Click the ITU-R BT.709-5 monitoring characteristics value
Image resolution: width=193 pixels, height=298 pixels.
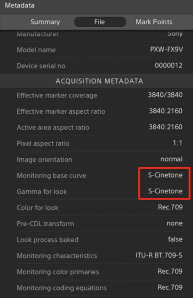pyautogui.click(x=159, y=256)
